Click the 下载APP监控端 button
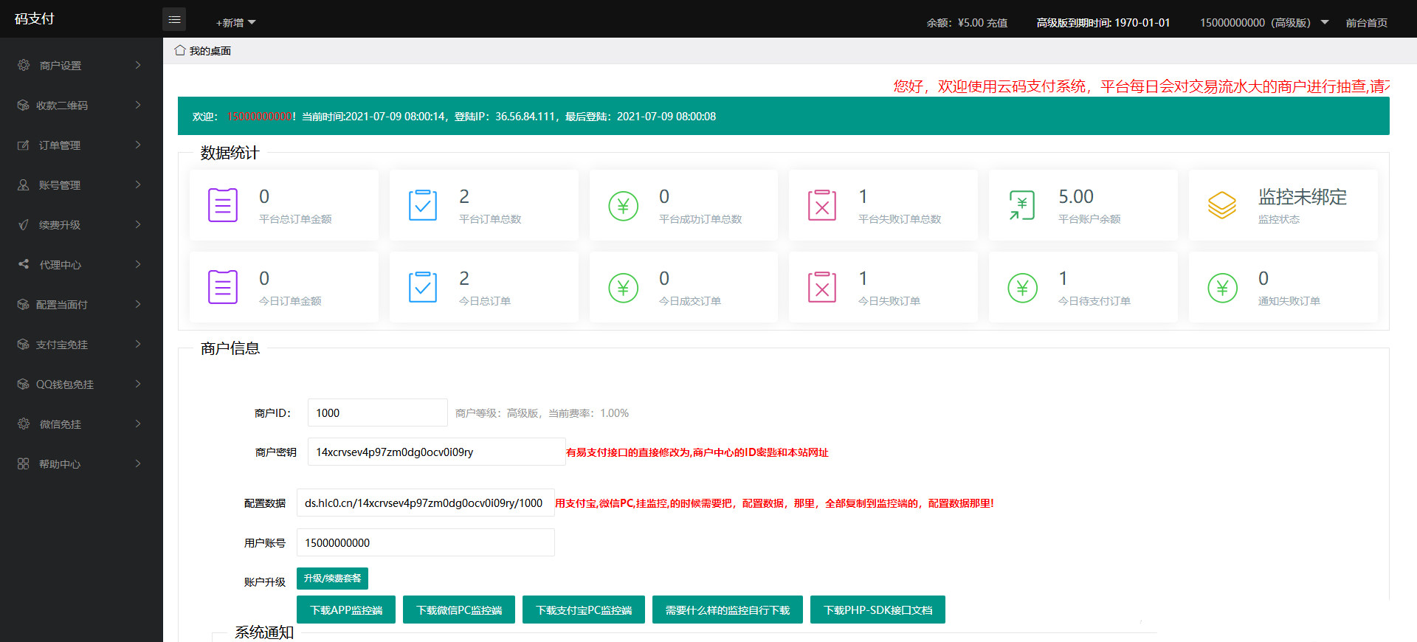 coord(346,610)
